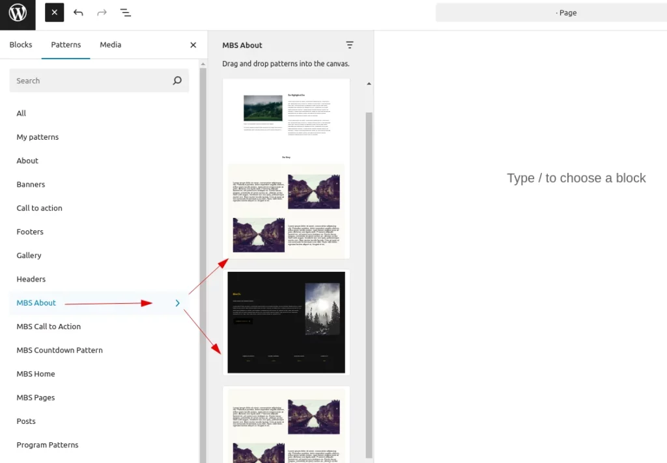Open the MBS Call to Action category

49,326
